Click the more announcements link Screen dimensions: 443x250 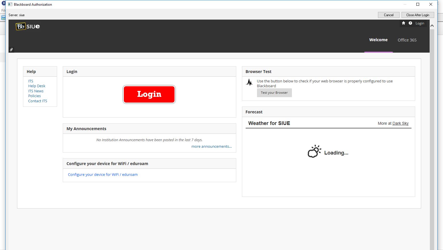(x=211, y=147)
